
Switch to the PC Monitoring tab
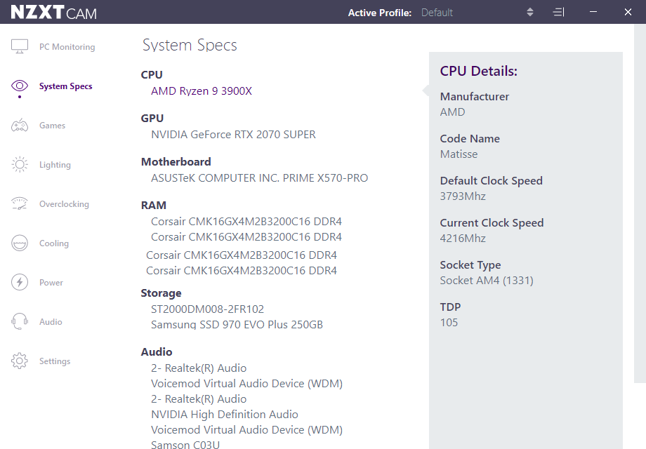[x=67, y=47]
